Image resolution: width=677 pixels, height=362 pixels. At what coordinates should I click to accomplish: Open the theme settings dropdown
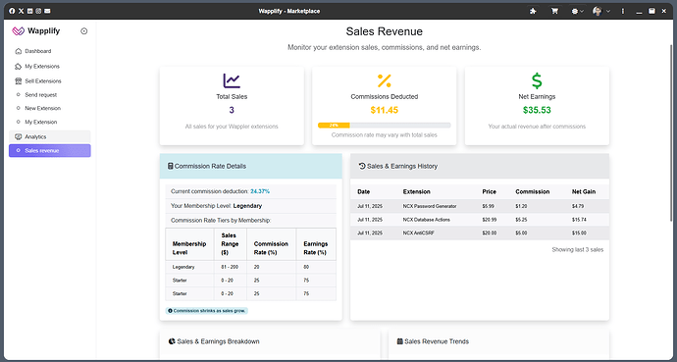[x=577, y=11]
